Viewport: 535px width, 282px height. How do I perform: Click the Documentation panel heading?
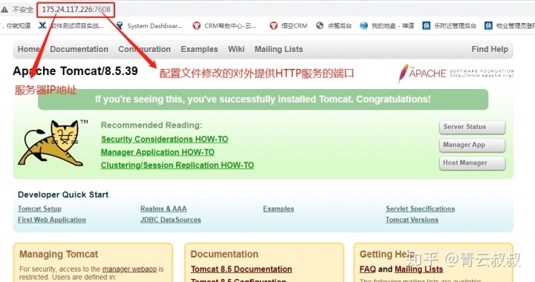tap(224, 255)
